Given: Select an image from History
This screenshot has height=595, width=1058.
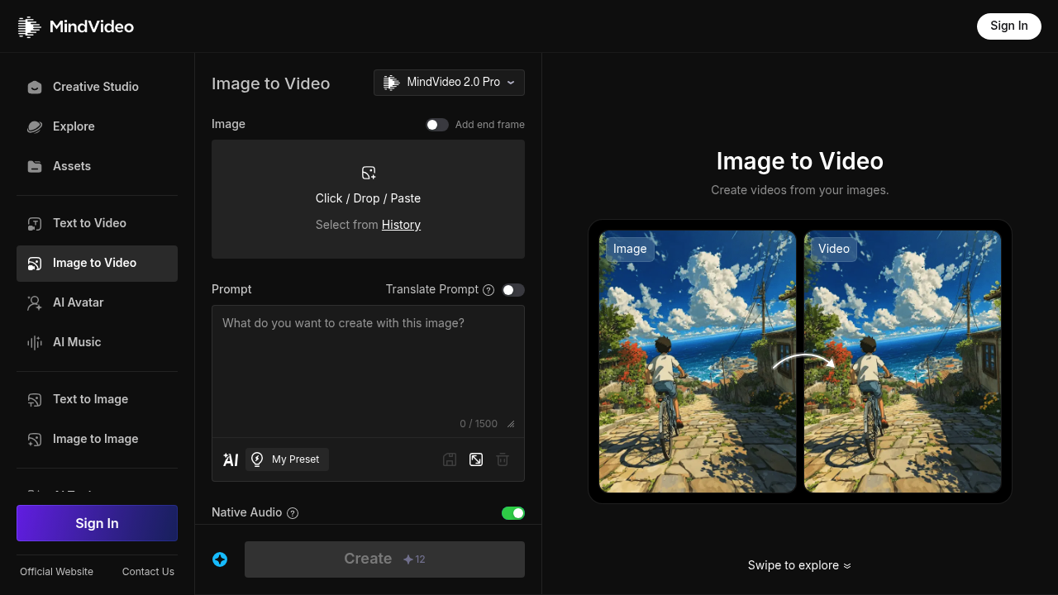Looking at the screenshot, I should tap(401, 225).
